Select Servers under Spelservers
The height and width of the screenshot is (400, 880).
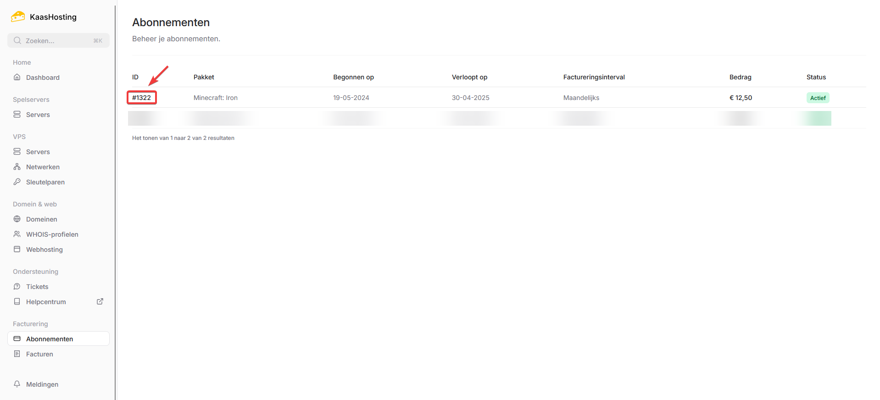[x=38, y=115]
